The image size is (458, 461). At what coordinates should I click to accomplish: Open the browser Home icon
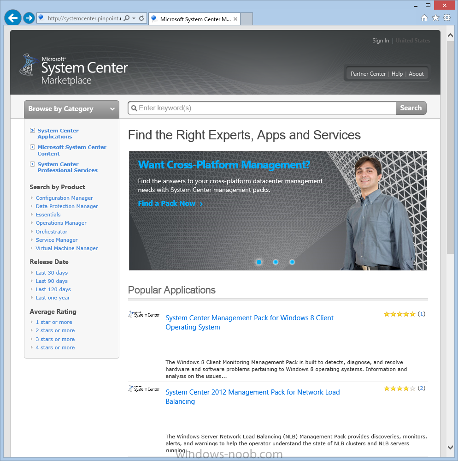pos(424,18)
